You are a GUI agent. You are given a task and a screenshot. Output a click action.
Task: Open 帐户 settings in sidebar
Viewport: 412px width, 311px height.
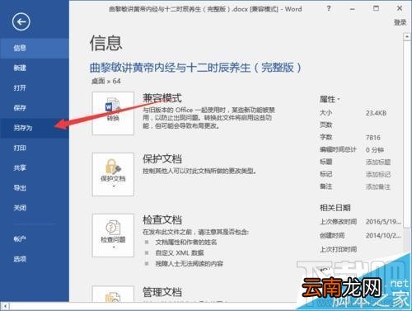[35, 239]
